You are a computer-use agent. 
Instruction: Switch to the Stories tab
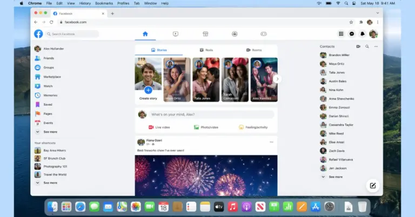(x=159, y=50)
